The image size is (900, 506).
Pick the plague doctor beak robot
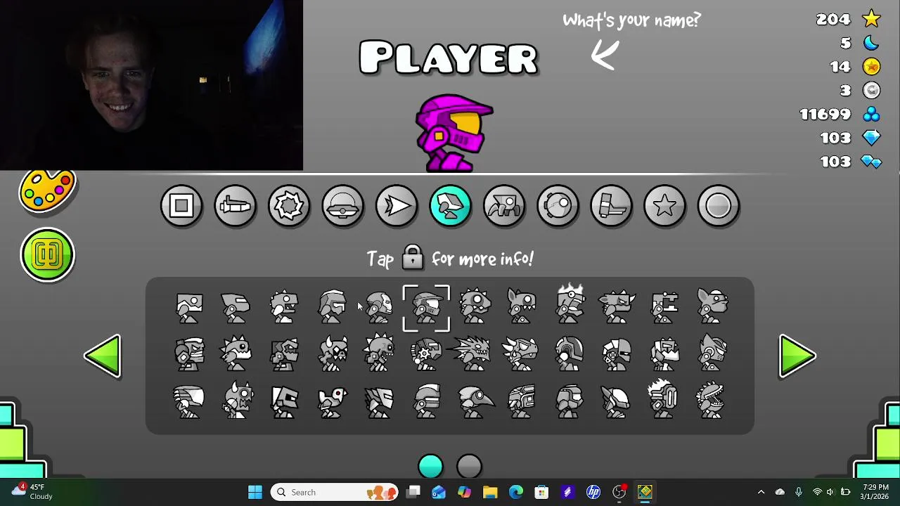tap(476, 401)
